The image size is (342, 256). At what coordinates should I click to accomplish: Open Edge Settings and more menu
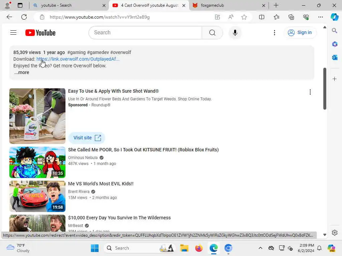coord(320,17)
